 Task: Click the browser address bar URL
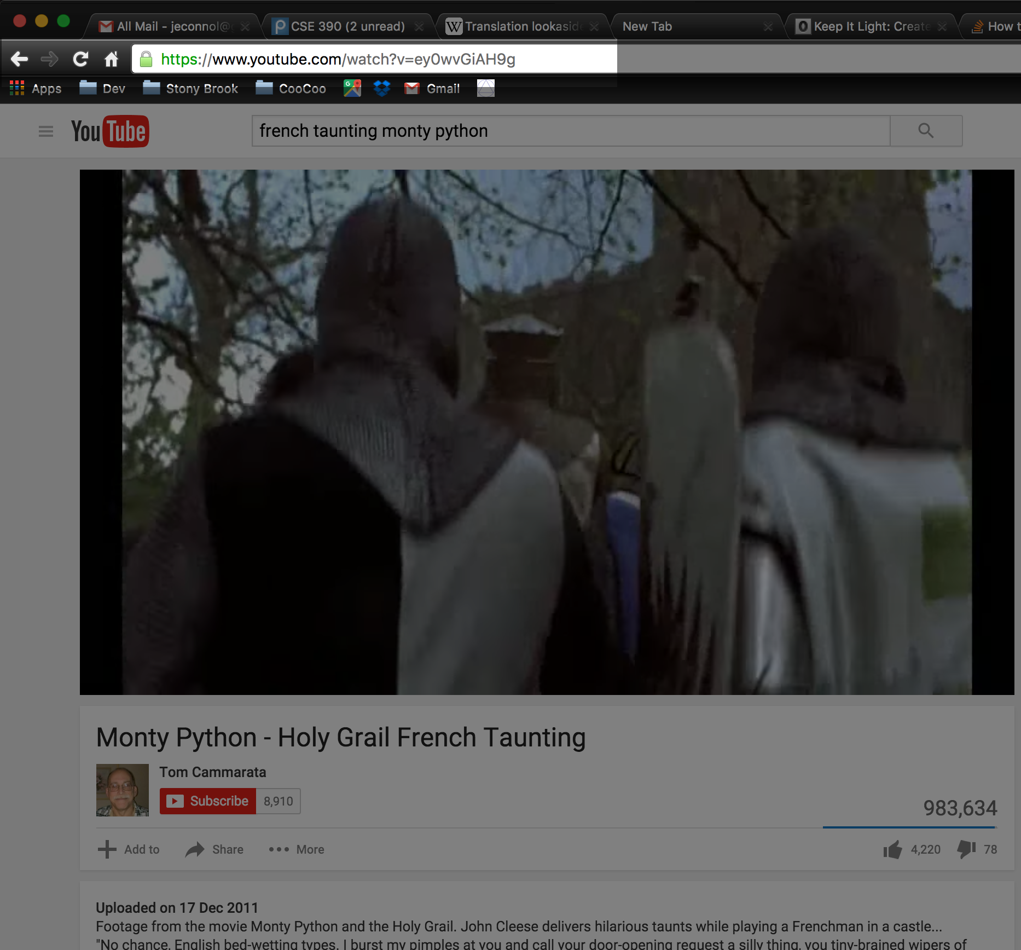pos(338,59)
